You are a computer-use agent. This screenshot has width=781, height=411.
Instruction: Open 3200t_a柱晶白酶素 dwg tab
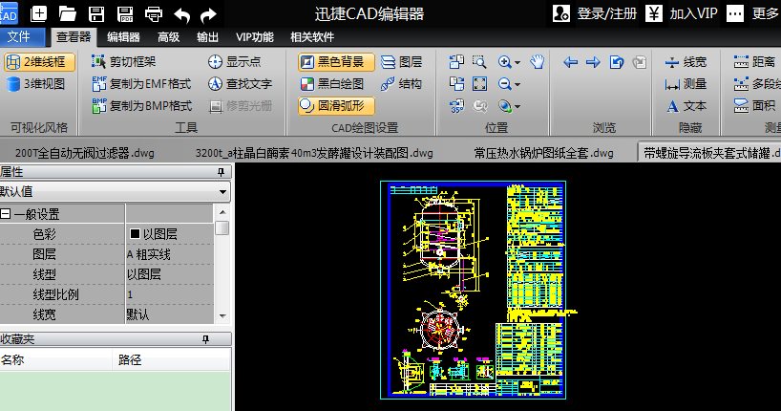pyautogui.click(x=314, y=153)
